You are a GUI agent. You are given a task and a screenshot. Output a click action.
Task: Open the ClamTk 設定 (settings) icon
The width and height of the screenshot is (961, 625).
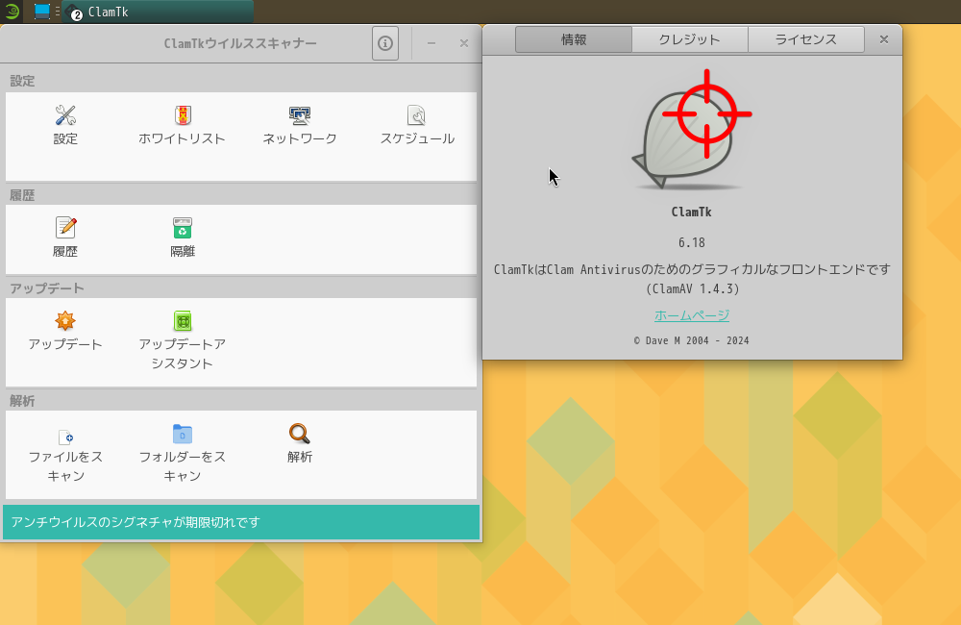64,125
